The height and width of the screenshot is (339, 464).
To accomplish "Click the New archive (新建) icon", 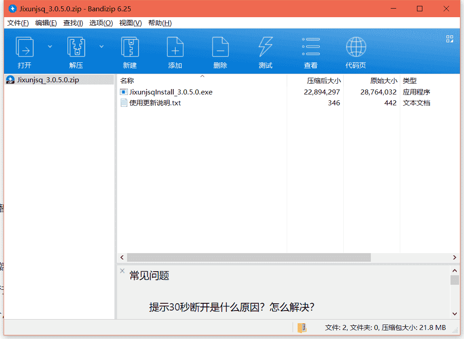I will [x=130, y=47].
